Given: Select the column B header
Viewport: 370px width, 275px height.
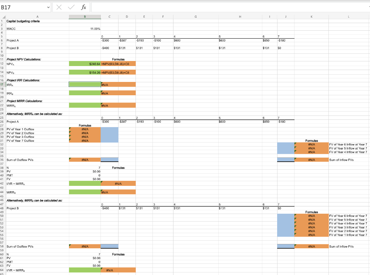Looking at the screenshot, I should 85,16.
